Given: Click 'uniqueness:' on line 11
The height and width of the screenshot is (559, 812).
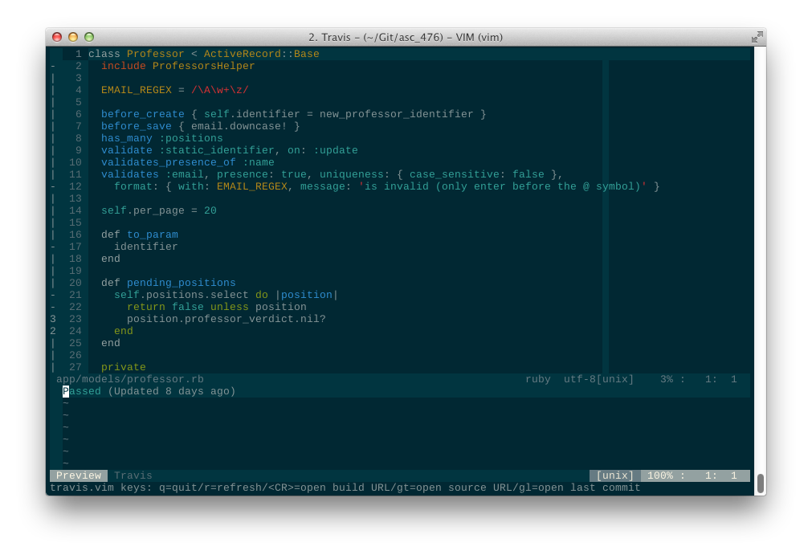Looking at the screenshot, I should [354, 174].
